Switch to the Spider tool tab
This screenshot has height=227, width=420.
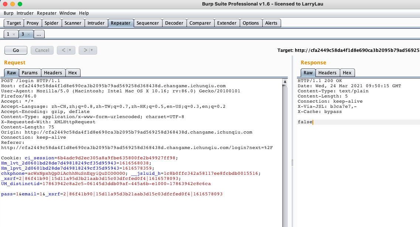coord(51,23)
